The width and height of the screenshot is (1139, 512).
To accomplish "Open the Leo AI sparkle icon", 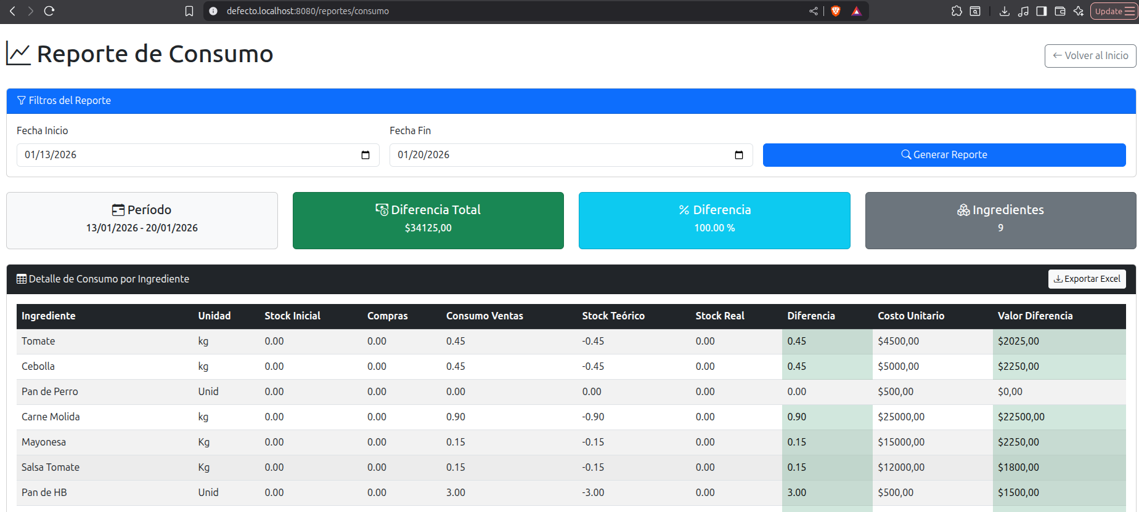I will 1079,11.
